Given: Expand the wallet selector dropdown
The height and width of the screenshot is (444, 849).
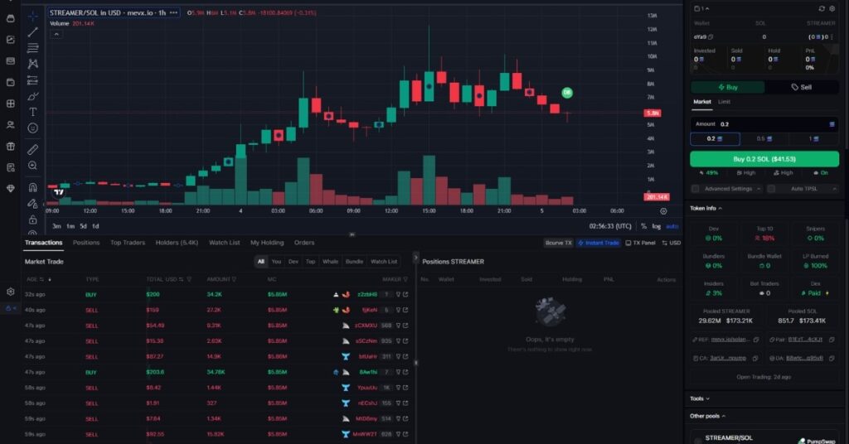Looking at the screenshot, I should point(701,8).
